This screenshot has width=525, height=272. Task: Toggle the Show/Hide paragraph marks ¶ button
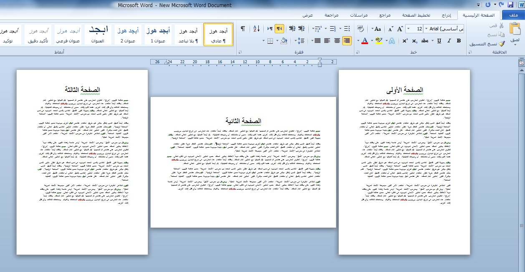click(242, 29)
